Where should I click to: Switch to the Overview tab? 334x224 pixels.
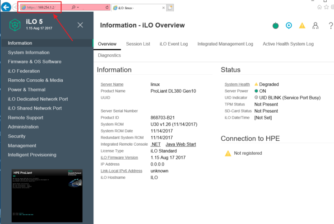click(x=107, y=44)
